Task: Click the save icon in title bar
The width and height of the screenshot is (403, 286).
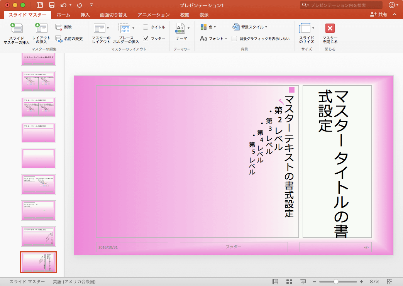Action: coord(52,5)
